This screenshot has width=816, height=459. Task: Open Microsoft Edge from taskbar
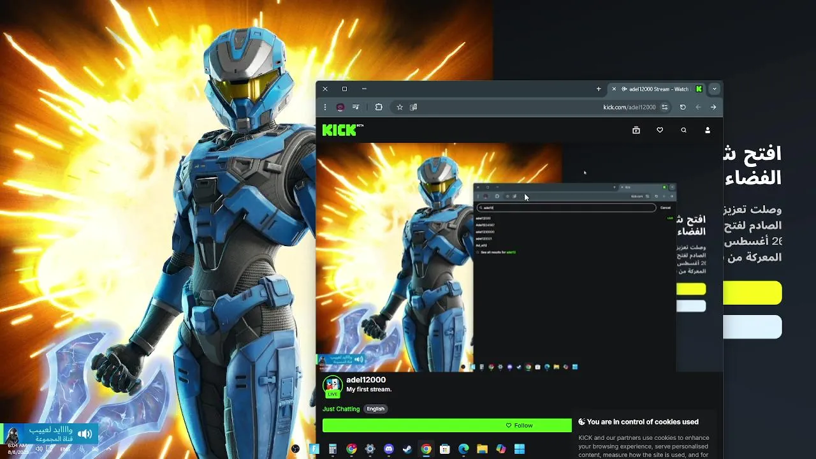tap(463, 449)
